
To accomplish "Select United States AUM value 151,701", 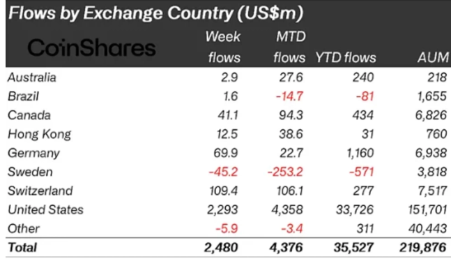I will (427, 209).
